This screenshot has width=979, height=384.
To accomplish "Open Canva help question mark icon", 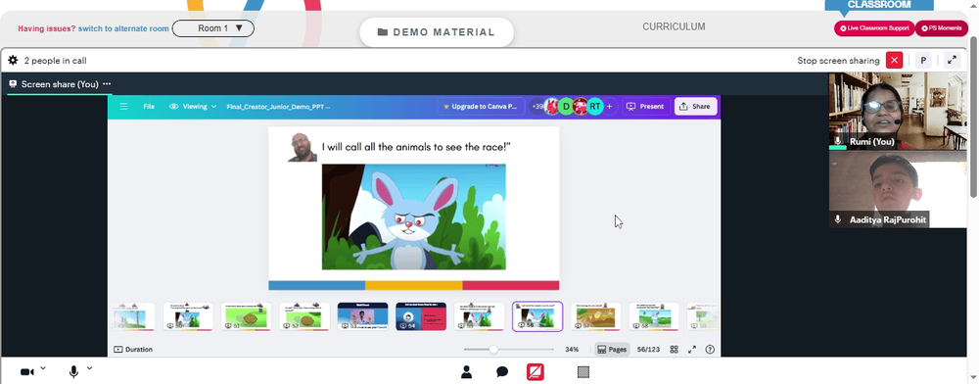I will coord(709,350).
